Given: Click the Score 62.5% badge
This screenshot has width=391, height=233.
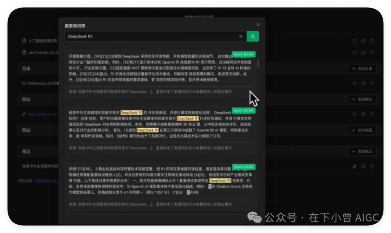Looking at the screenshot, I should [x=243, y=110].
